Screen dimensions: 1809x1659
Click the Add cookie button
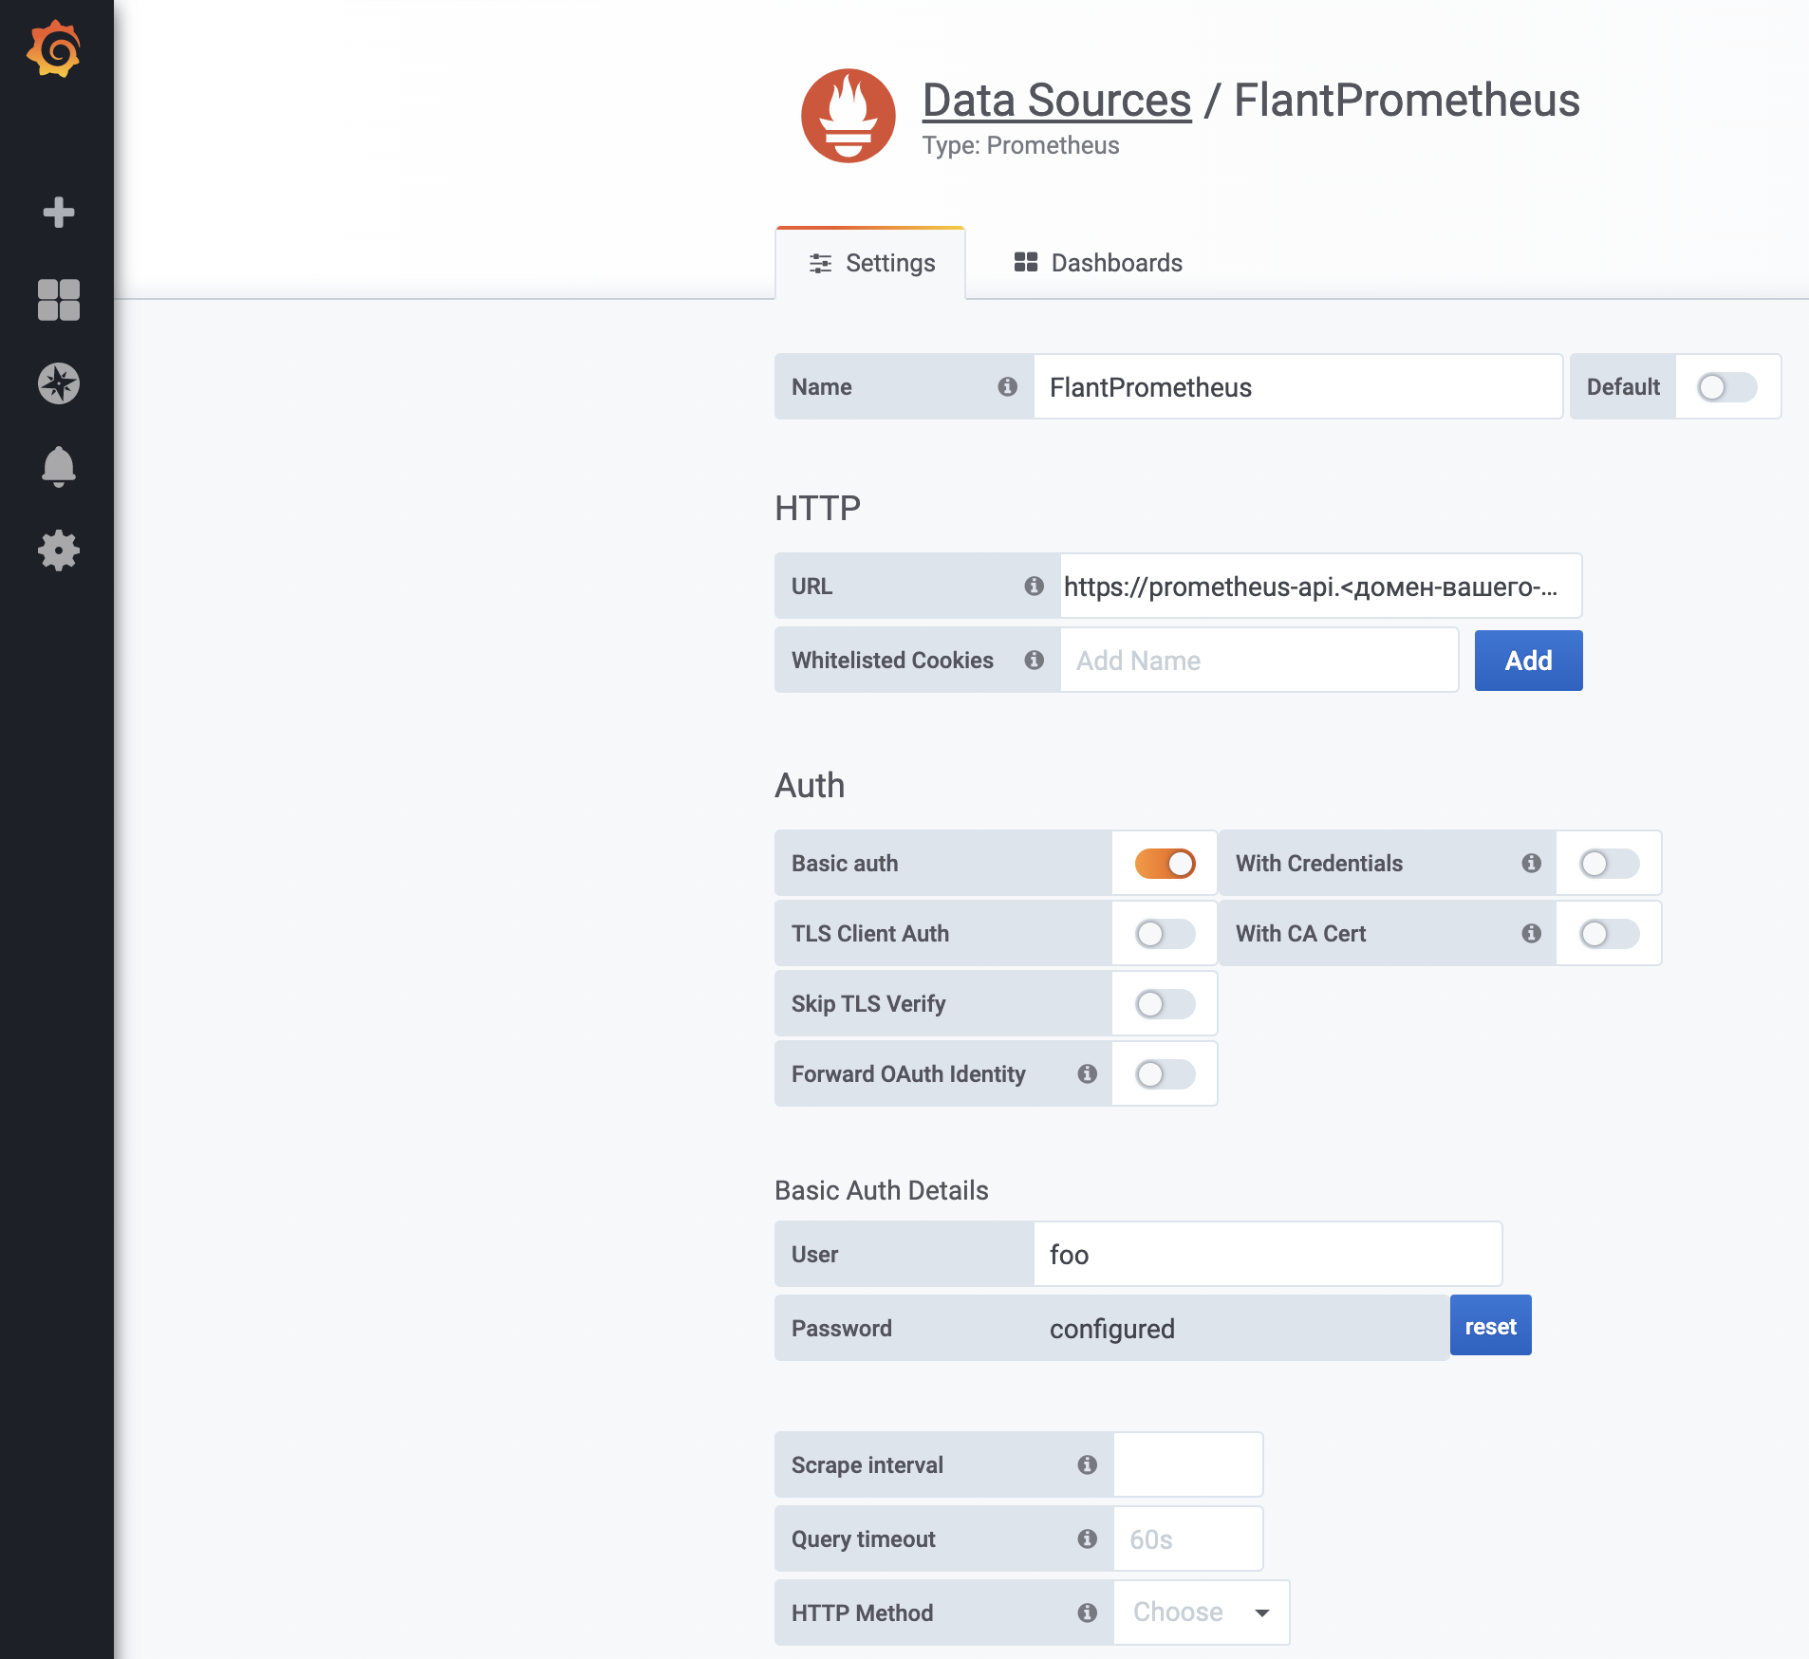tap(1528, 661)
